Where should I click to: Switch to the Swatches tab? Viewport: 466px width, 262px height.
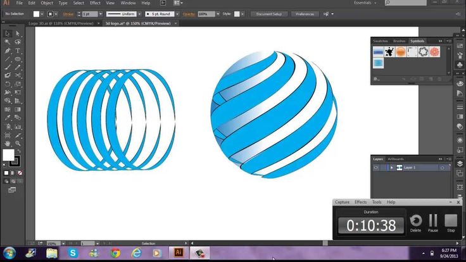pos(381,41)
